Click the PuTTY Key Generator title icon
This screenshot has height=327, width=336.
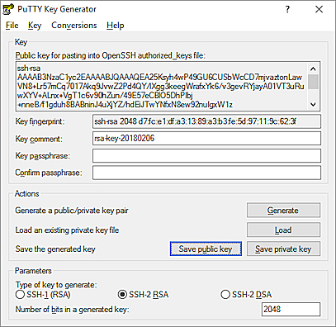pos(8,9)
